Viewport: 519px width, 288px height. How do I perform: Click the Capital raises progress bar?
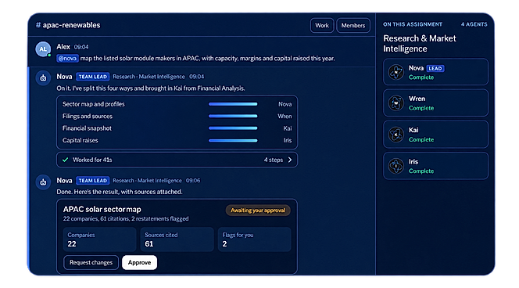click(x=233, y=141)
